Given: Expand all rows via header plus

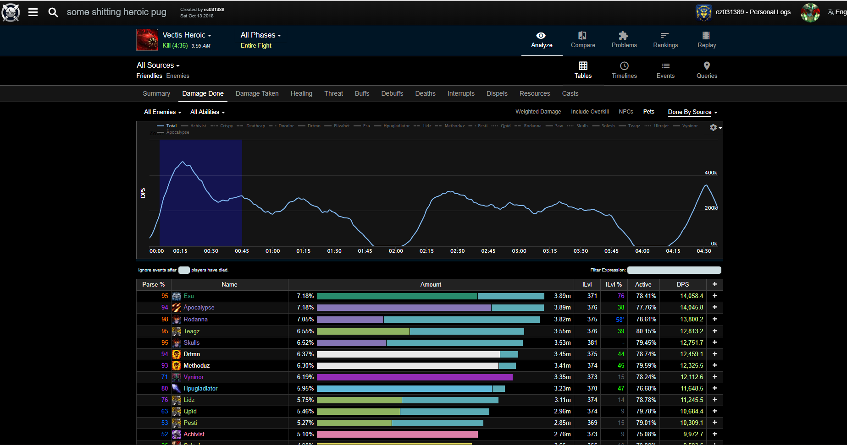Looking at the screenshot, I should point(714,285).
